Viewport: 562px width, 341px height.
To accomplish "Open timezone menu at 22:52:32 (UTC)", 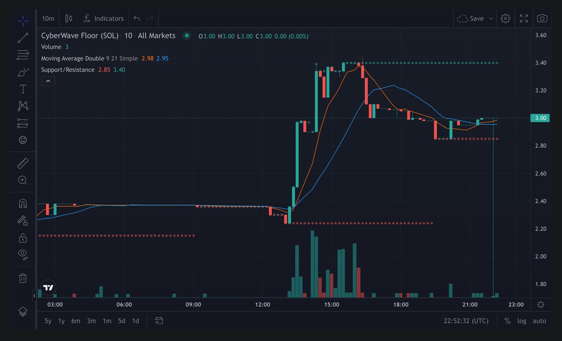I will [466, 321].
